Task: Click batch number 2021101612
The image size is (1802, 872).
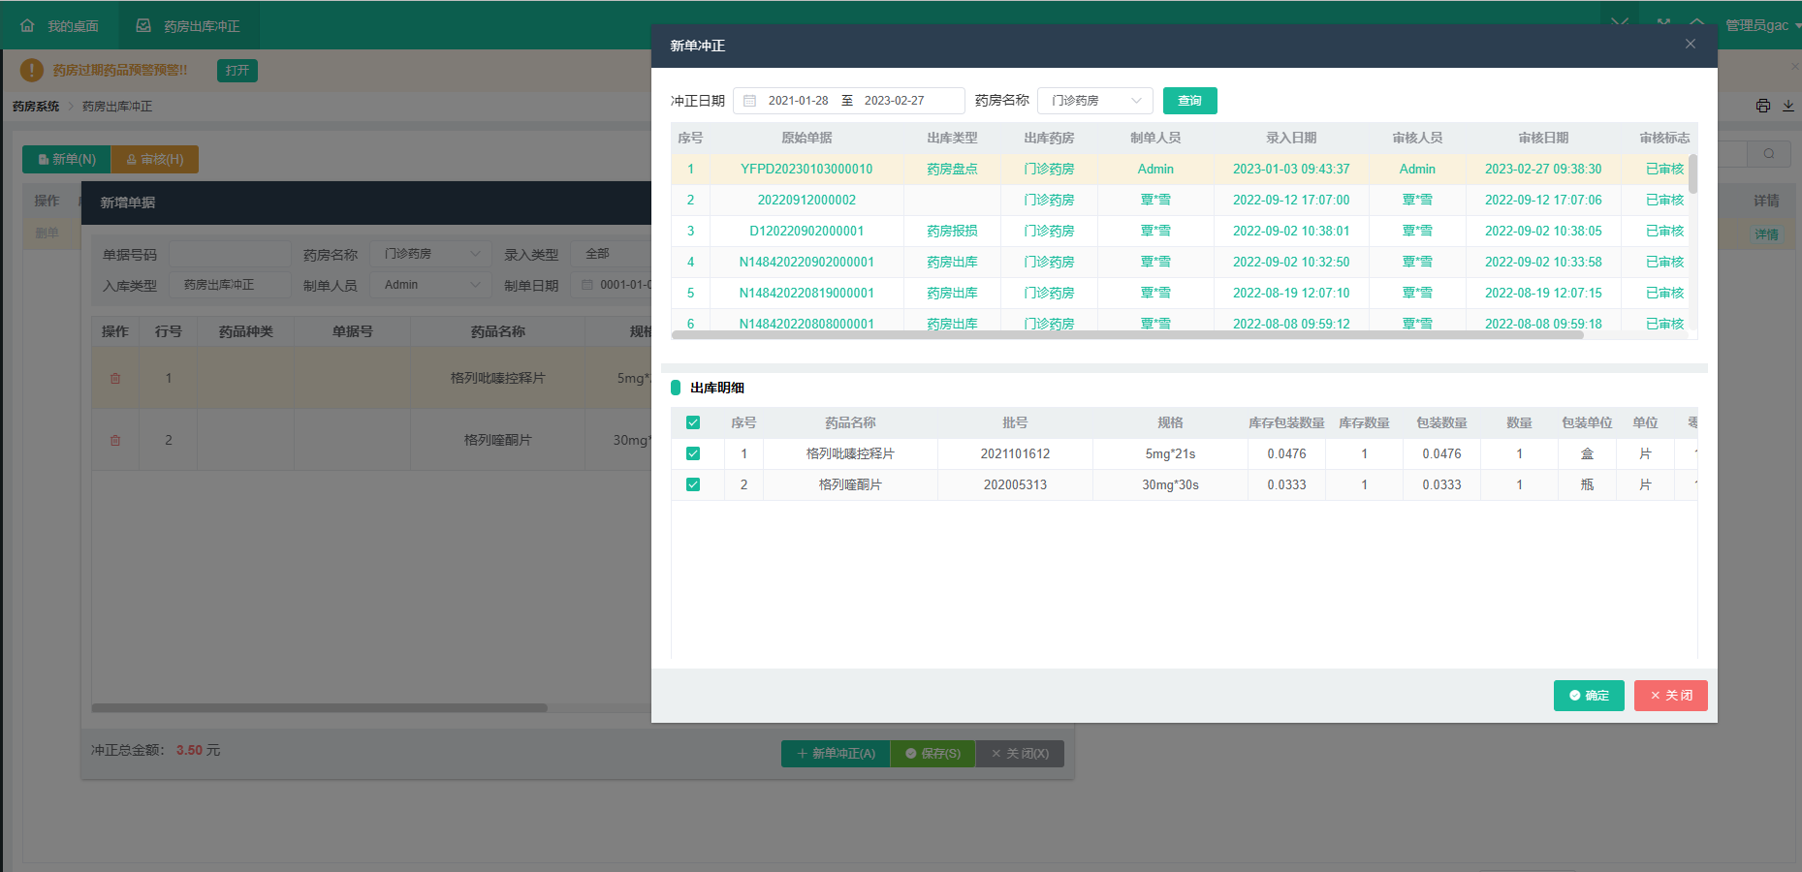Action: 1015,453
